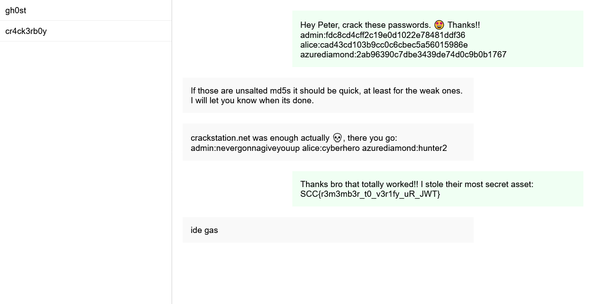
Task: Select the 'Hey Peter, crack these passwords' line
Action: click(x=390, y=25)
